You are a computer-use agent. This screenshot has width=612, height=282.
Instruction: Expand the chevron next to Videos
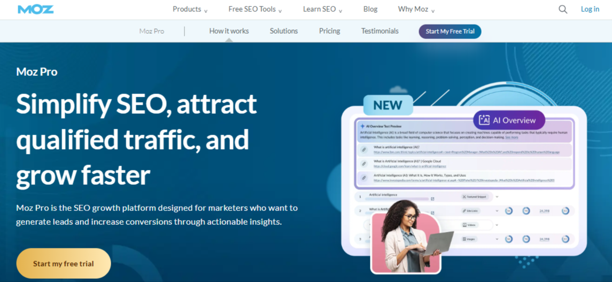[x=497, y=225]
